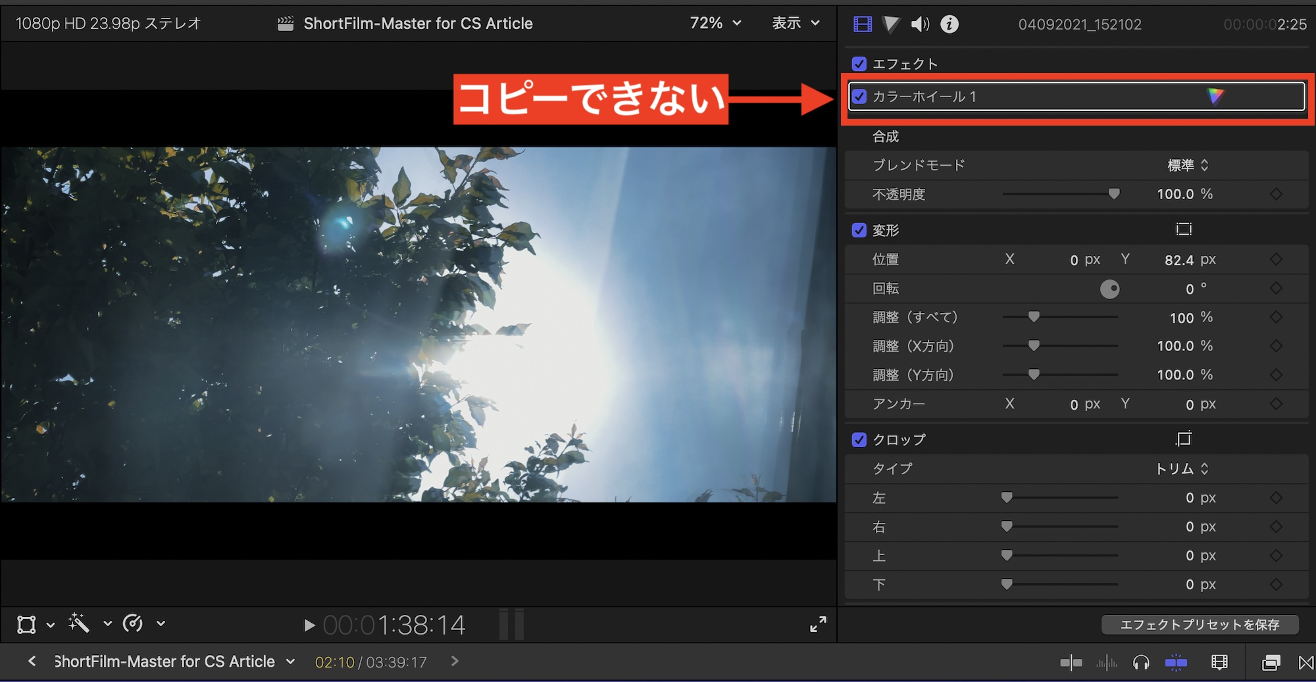
Task: Enter full-screen viewer with the expand arrows
Action: click(x=818, y=624)
